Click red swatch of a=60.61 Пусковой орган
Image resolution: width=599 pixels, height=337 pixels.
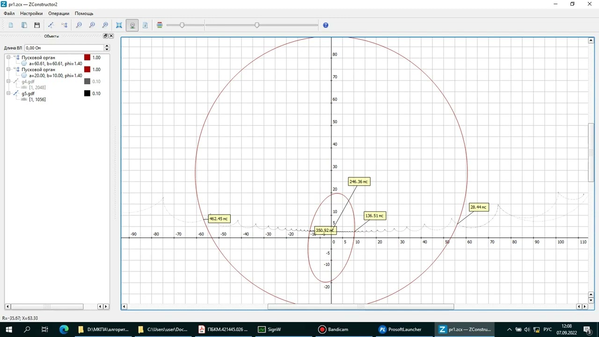(x=87, y=58)
